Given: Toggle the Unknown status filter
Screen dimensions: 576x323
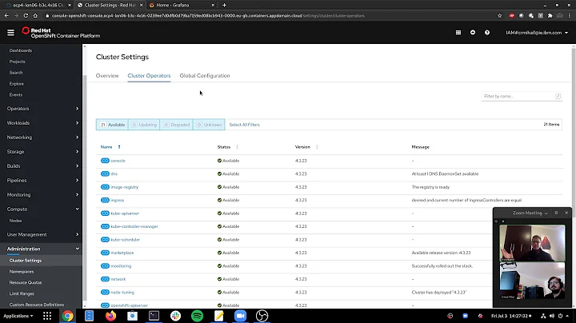Looking at the screenshot, I should point(209,125).
